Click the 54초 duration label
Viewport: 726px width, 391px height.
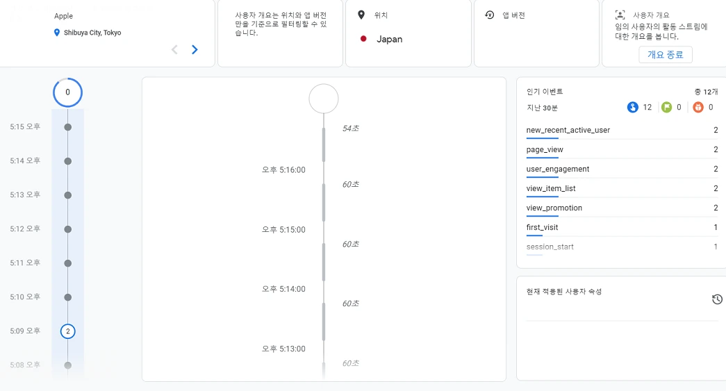coord(351,128)
